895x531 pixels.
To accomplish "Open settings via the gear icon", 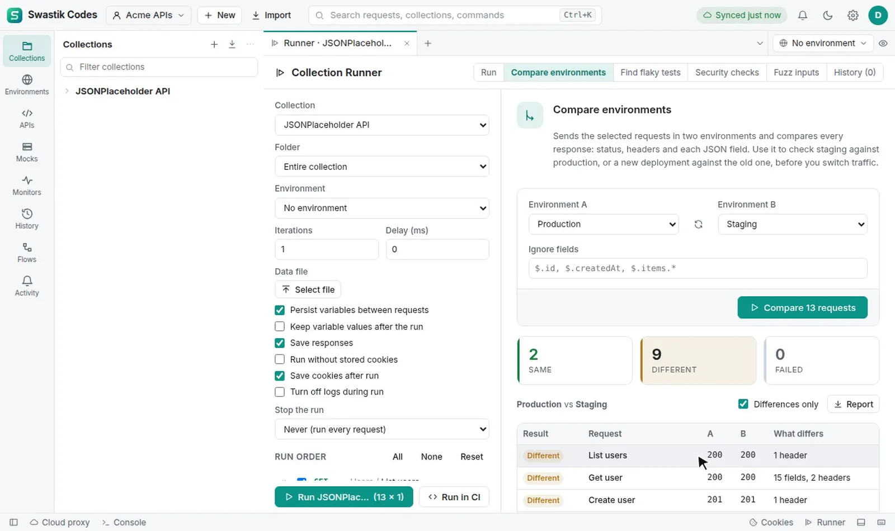I will (853, 15).
